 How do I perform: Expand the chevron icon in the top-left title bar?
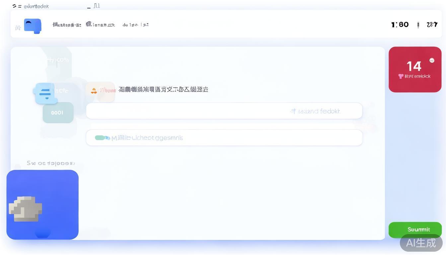(14, 5)
